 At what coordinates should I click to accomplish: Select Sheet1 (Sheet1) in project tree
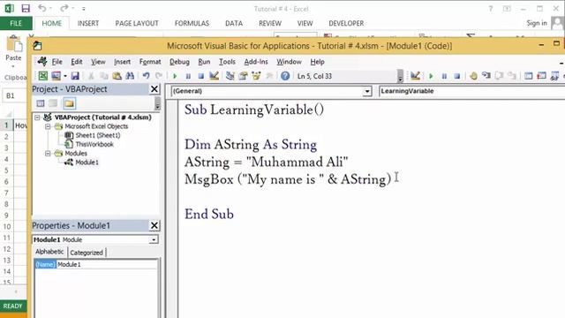pyautogui.click(x=98, y=135)
